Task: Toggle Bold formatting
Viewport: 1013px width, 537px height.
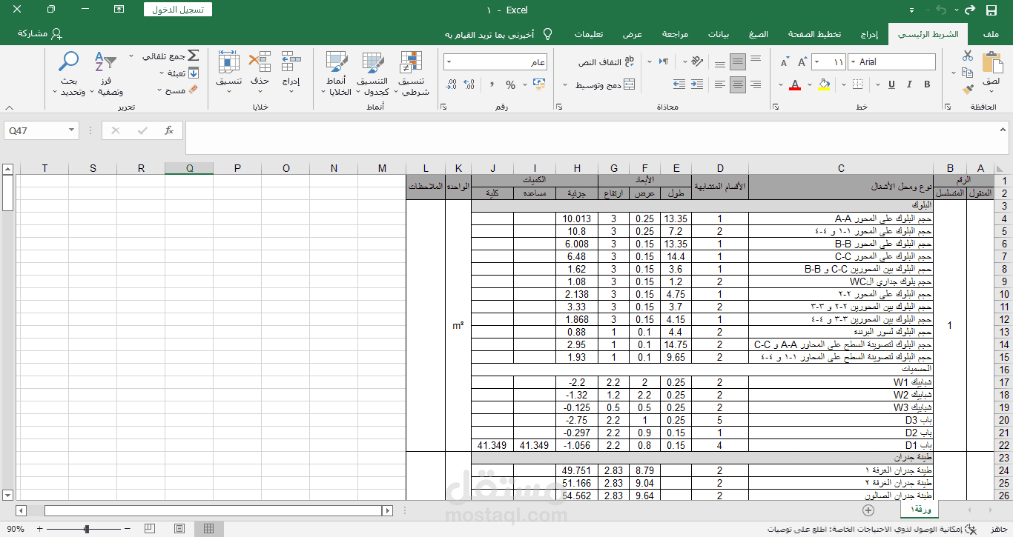Action: pyautogui.click(x=927, y=84)
